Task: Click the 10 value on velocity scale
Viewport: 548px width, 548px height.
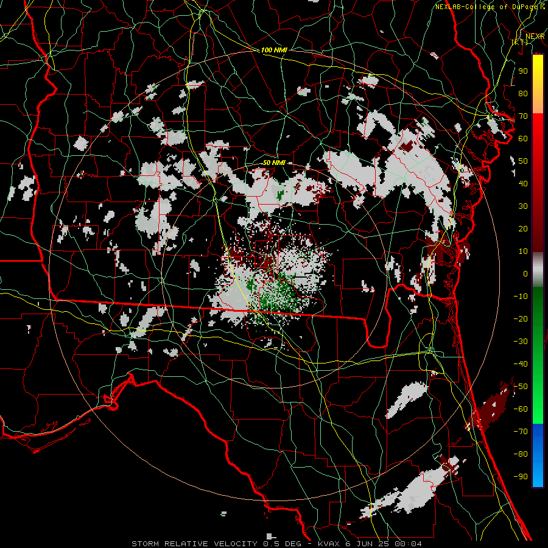Action: (523, 251)
